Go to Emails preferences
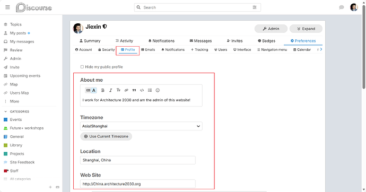Viewport: 366px width, 192px height. (148, 50)
